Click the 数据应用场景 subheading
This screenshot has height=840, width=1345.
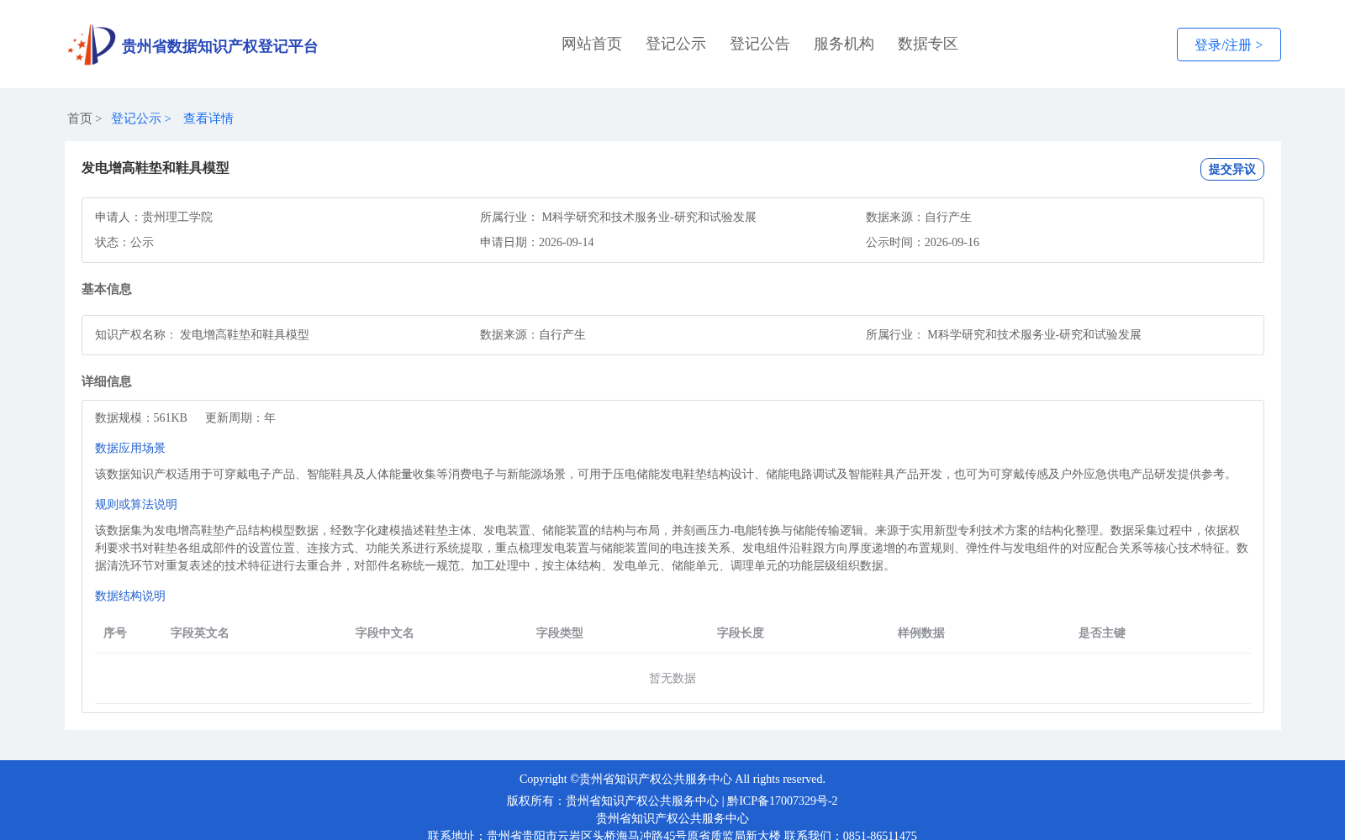(x=130, y=448)
